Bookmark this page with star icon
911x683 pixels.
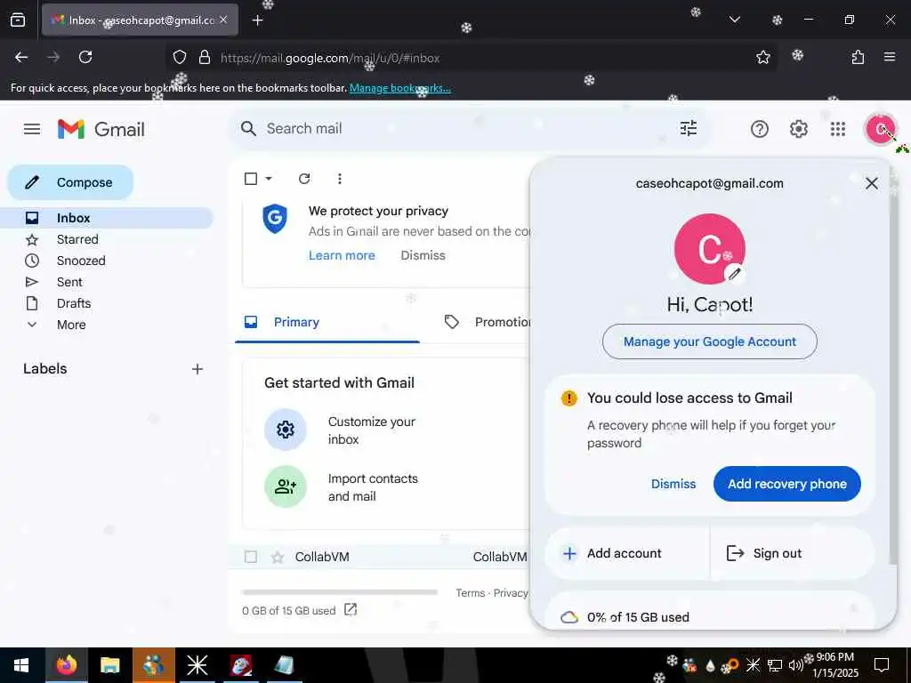[x=763, y=57]
